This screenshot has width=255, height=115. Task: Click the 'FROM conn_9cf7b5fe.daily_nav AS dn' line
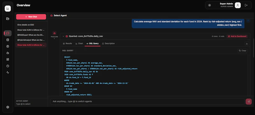click(x=81, y=72)
